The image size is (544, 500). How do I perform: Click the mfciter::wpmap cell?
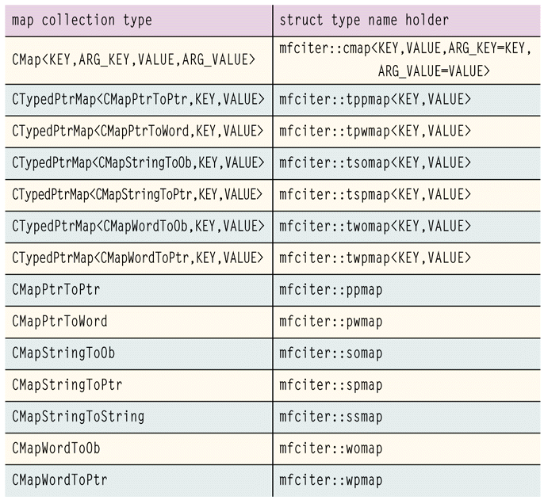pyautogui.click(x=331, y=479)
